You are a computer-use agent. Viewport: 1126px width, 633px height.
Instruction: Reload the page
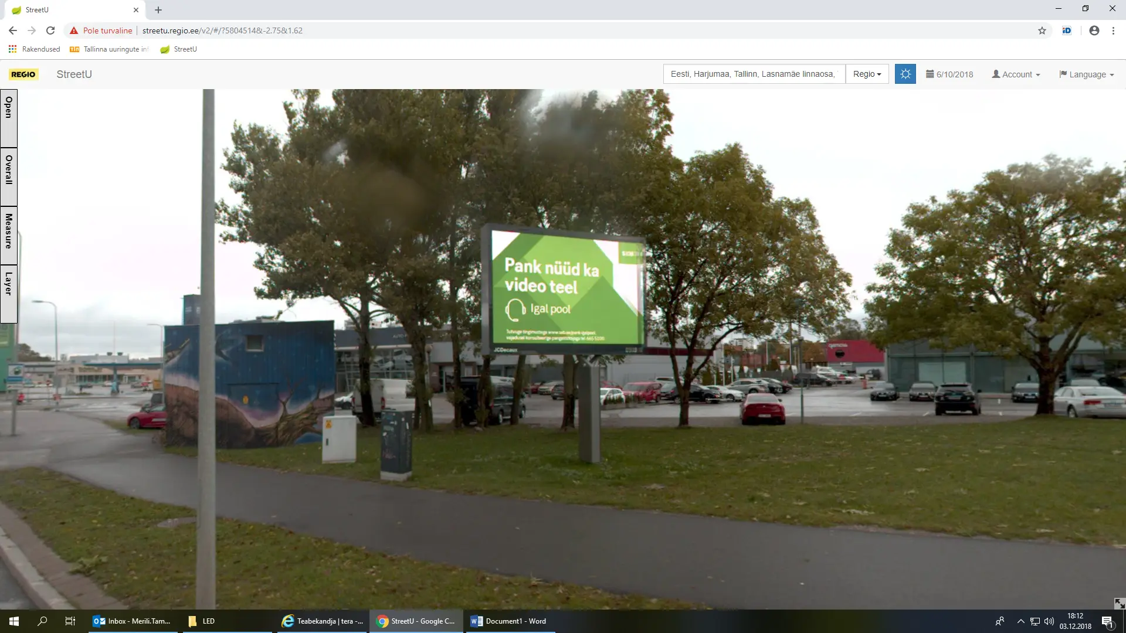click(50, 30)
